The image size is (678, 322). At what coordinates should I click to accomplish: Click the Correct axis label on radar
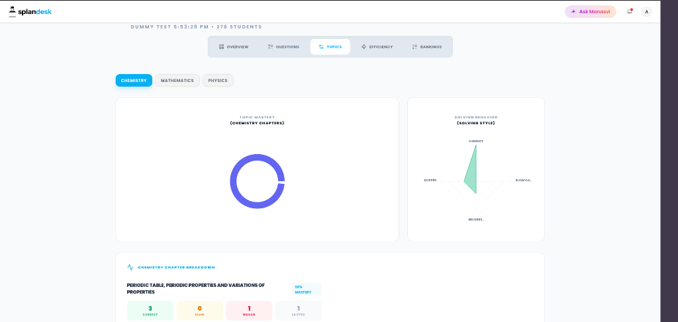tap(476, 141)
